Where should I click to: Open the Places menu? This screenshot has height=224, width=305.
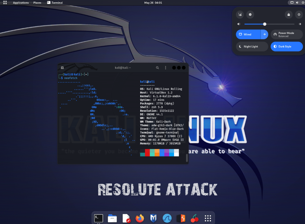[x=37, y=3]
